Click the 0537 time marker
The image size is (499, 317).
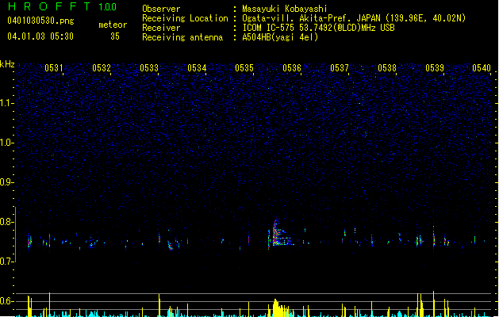point(340,68)
